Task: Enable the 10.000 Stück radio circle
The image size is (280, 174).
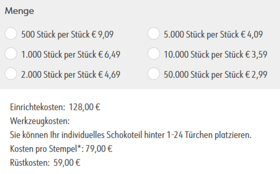Action: click(x=153, y=54)
